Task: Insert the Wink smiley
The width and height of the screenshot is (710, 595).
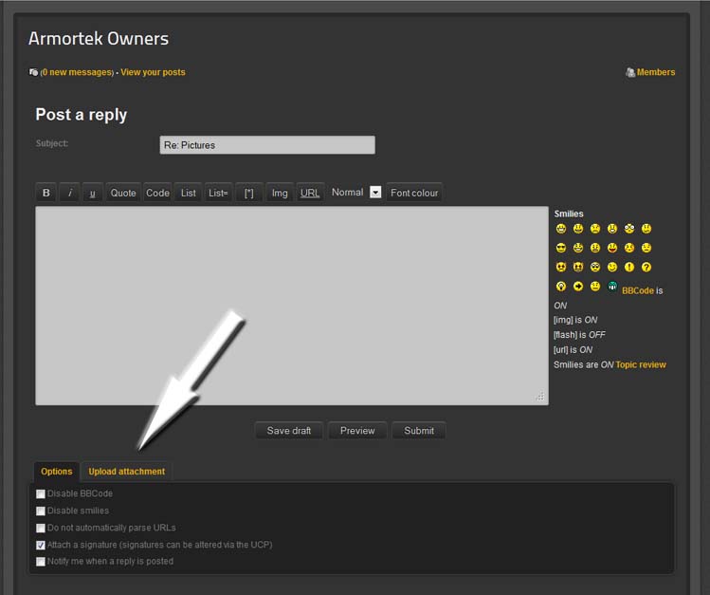Action: (612, 267)
